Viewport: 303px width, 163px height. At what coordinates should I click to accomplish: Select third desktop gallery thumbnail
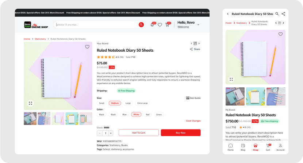pos(58,119)
